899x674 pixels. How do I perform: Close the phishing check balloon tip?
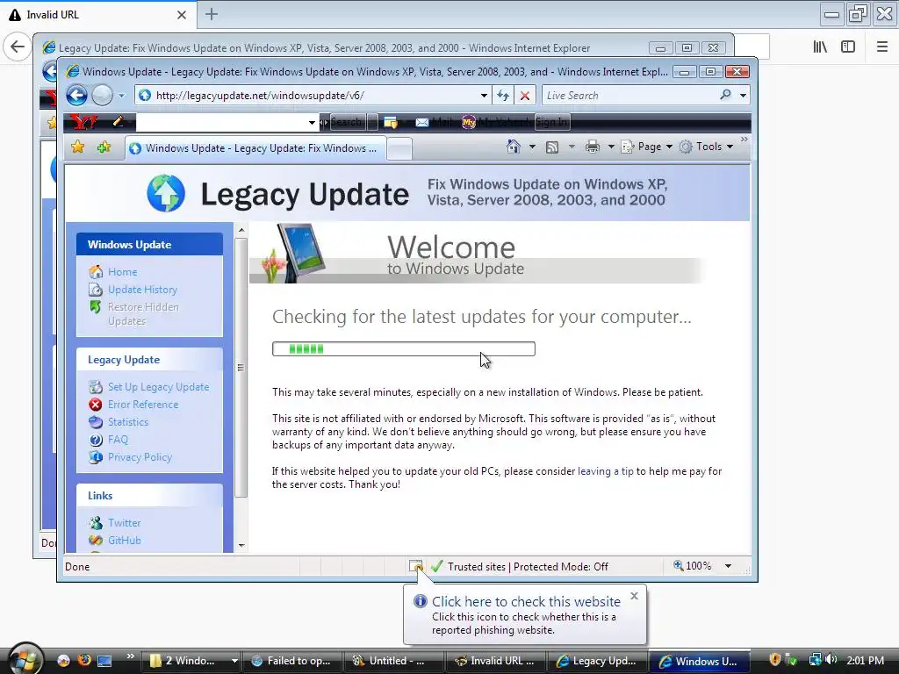[x=634, y=596]
